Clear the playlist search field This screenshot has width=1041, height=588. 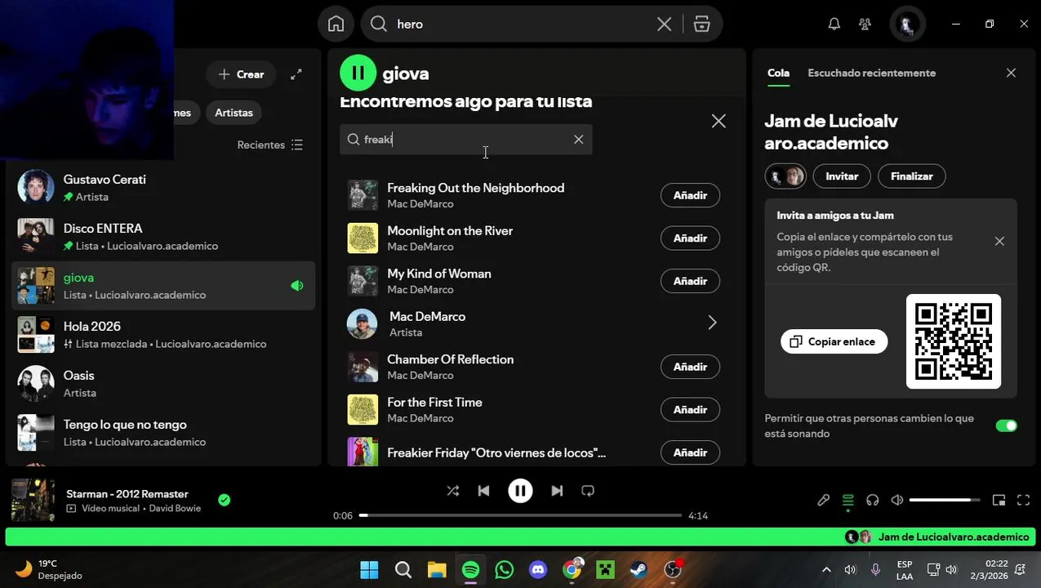[x=578, y=140]
